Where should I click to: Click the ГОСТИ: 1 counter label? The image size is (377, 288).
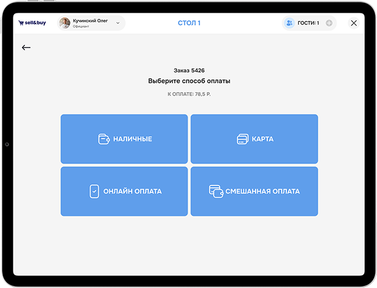(308, 23)
